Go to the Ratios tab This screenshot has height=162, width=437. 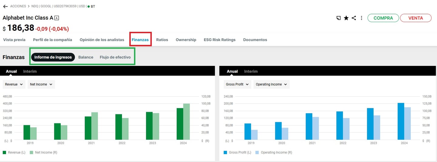click(x=162, y=40)
